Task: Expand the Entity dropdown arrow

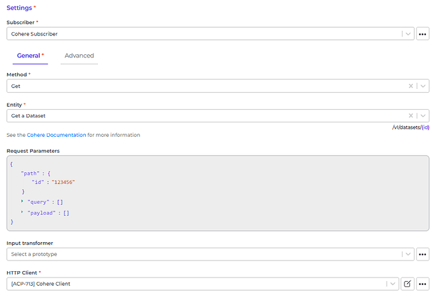Action: [423, 116]
